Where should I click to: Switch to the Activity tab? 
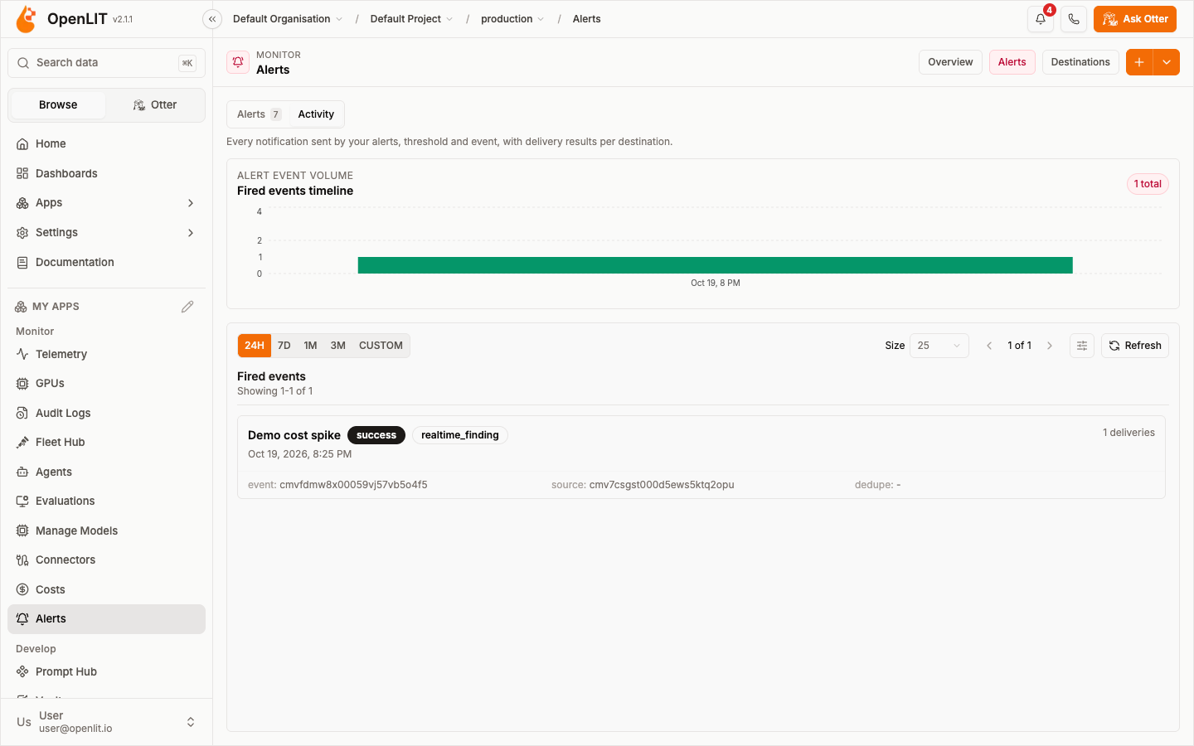pos(316,114)
